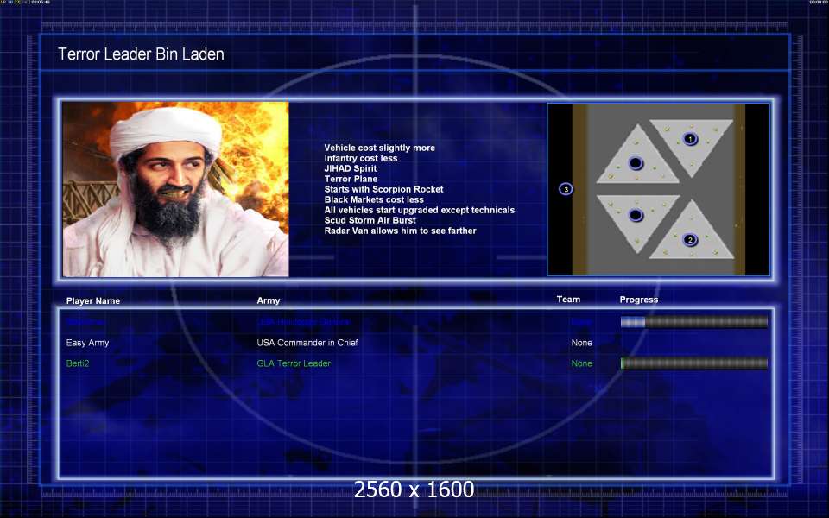This screenshot has width=829, height=518.
Task: Click the 'Player Name' column header
Action: (x=93, y=300)
